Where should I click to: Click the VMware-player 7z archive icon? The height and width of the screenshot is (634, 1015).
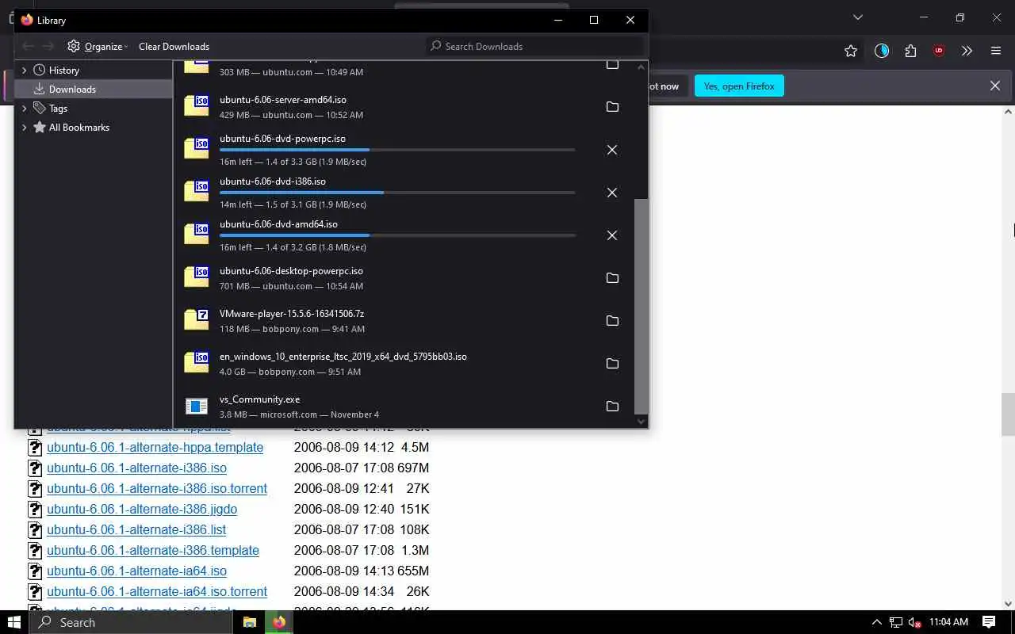tap(196, 319)
